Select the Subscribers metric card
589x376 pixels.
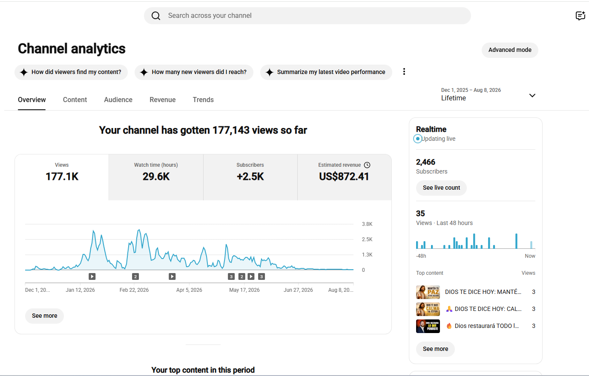(250, 177)
